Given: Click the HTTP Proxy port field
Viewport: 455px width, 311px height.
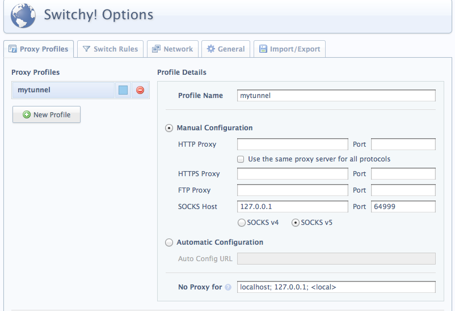Looking at the screenshot, I should pos(403,144).
